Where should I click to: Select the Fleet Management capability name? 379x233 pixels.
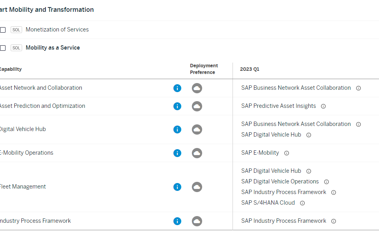23,187
